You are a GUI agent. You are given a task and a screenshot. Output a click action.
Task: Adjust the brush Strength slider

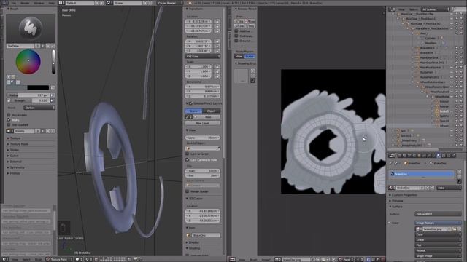(x=31, y=100)
